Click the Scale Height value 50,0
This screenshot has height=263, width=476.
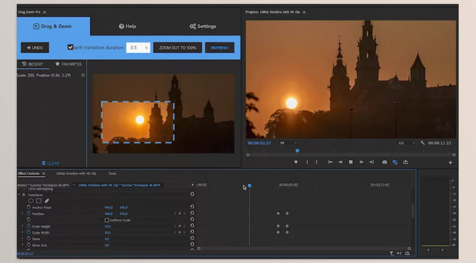[108, 226]
